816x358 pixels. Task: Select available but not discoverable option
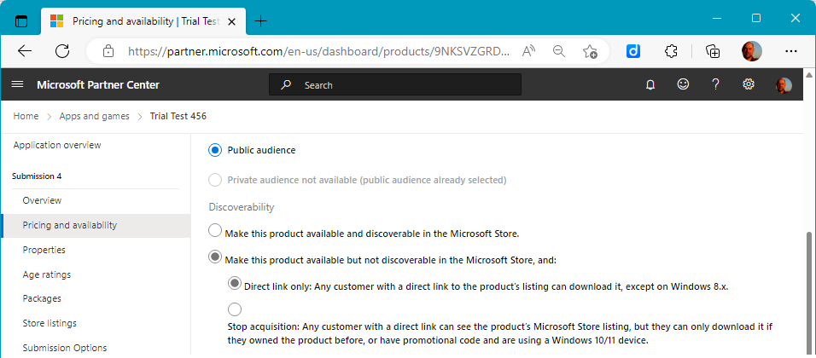click(x=214, y=257)
